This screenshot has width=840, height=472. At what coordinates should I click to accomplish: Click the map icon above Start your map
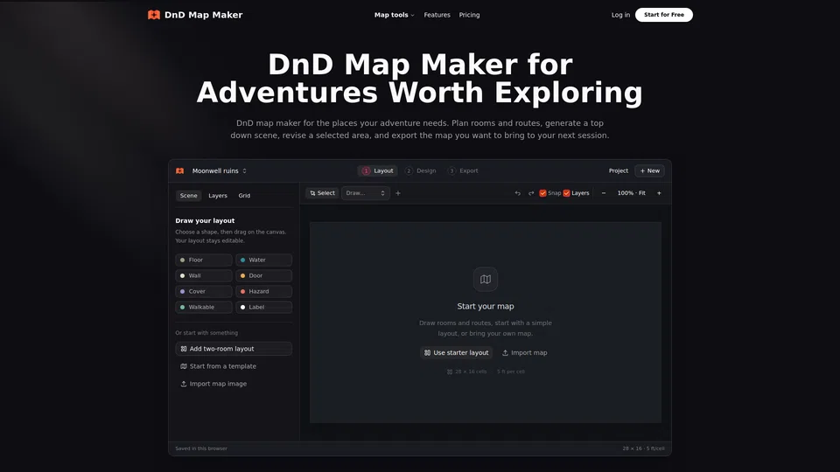486,280
